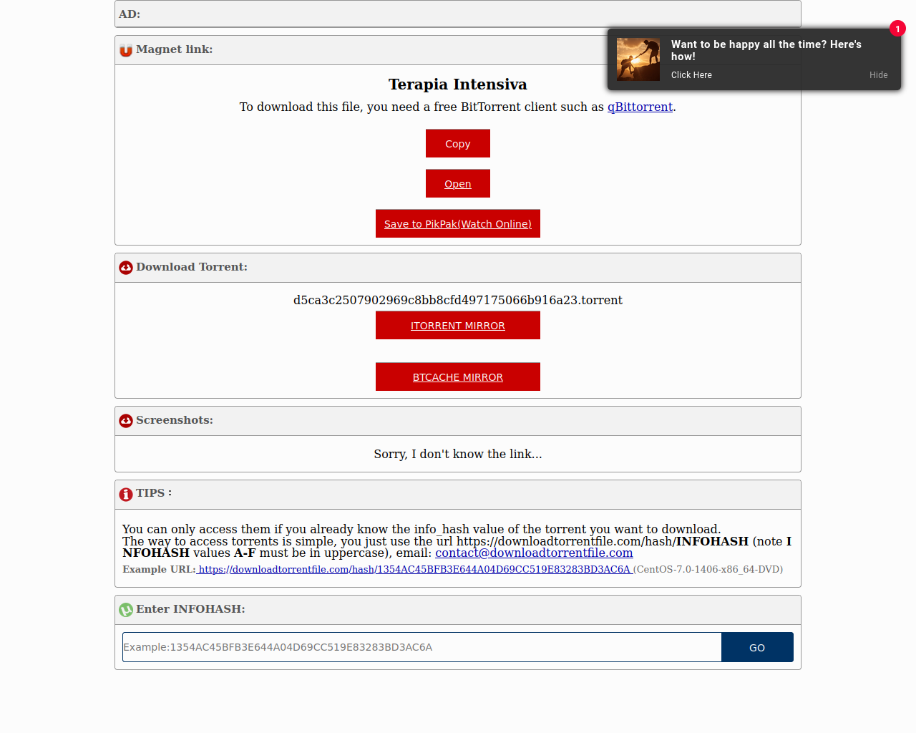
Task: Click the red icon beside Screenshots heading
Action: [126, 421]
